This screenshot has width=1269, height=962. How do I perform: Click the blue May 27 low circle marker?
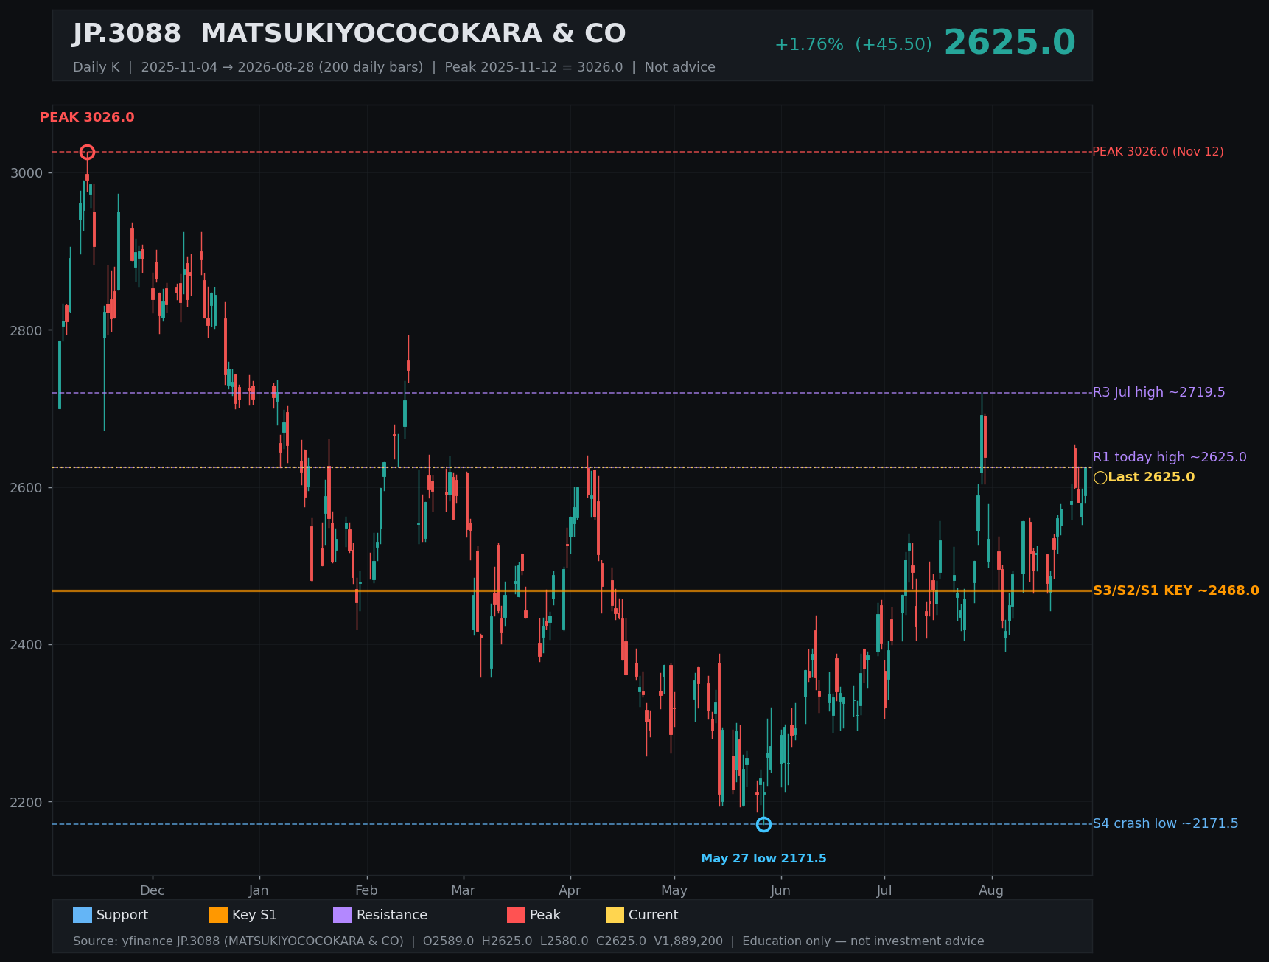pos(763,824)
